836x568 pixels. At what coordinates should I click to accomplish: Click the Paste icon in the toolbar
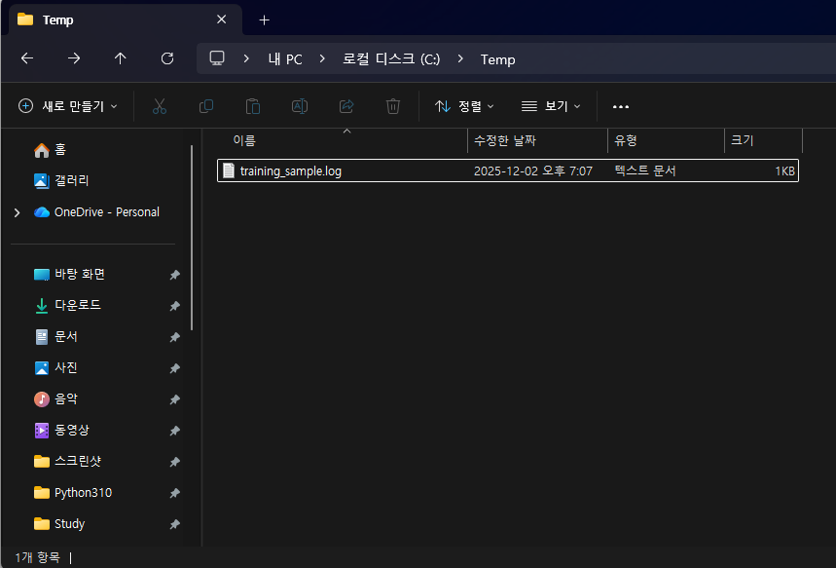click(x=252, y=106)
